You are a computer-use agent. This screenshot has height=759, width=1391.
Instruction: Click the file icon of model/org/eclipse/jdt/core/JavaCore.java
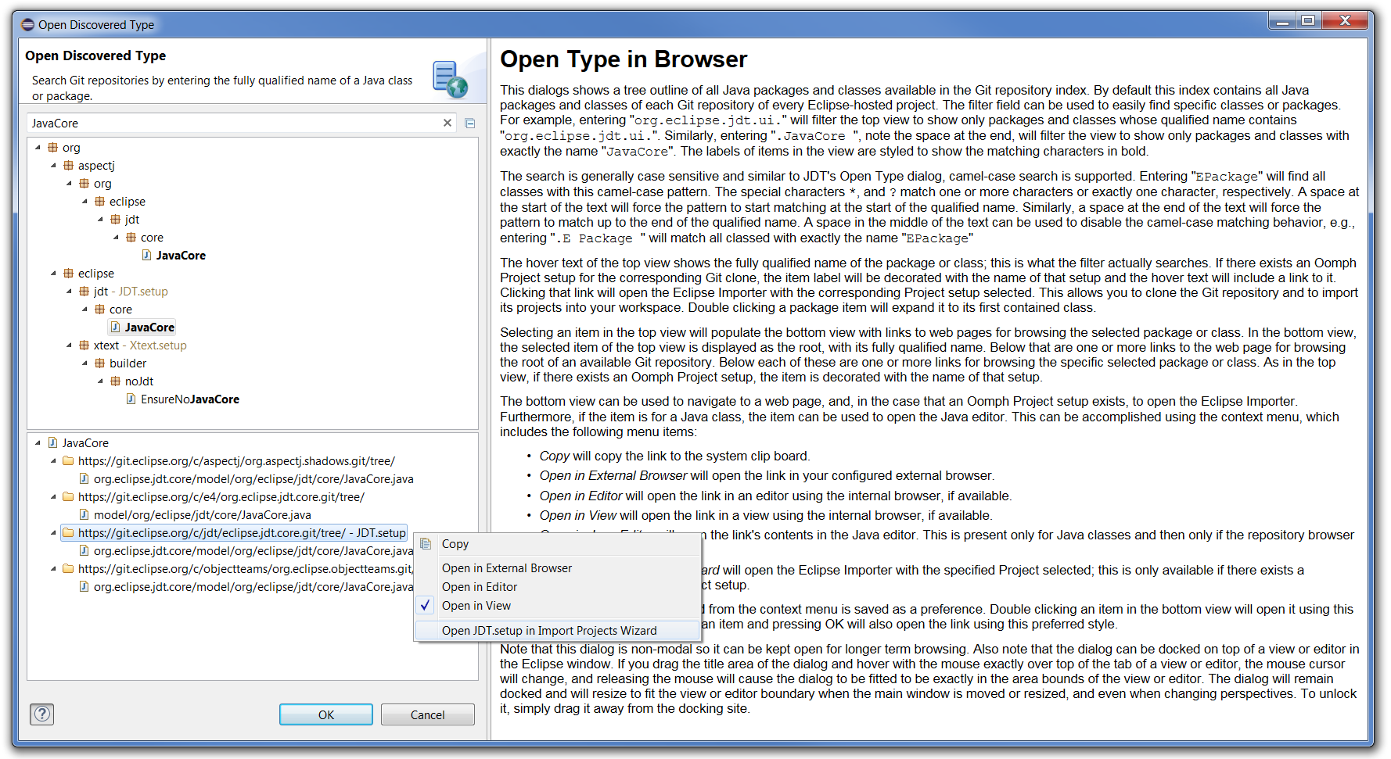click(x=84, y=514)
